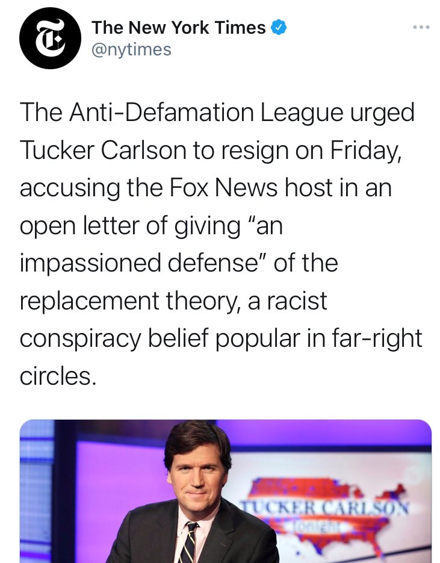Viewport: 440px width, 563px height.
Task: Open the attached photo preview
Action: click(226, 491)
